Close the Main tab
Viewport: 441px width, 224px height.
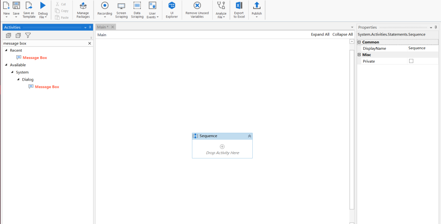click(113, 27)
